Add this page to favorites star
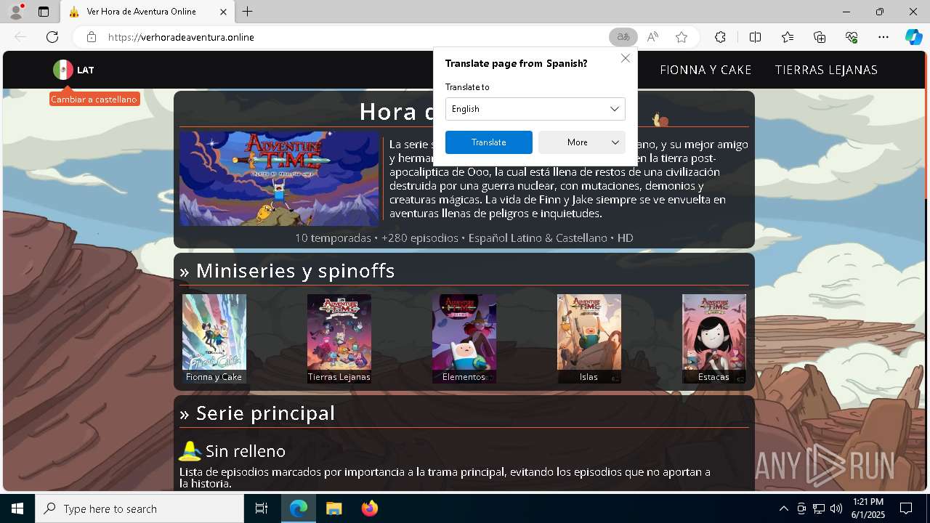Viewport: 930px width, 523px height. tap(682, 37)
